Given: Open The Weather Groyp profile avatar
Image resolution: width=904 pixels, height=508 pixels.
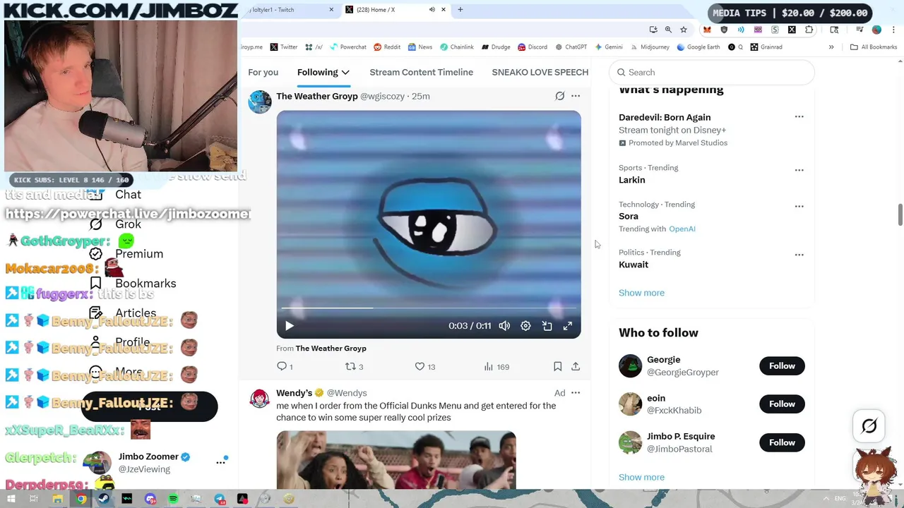Looking at the screenshot, I should tap(260, 102).
